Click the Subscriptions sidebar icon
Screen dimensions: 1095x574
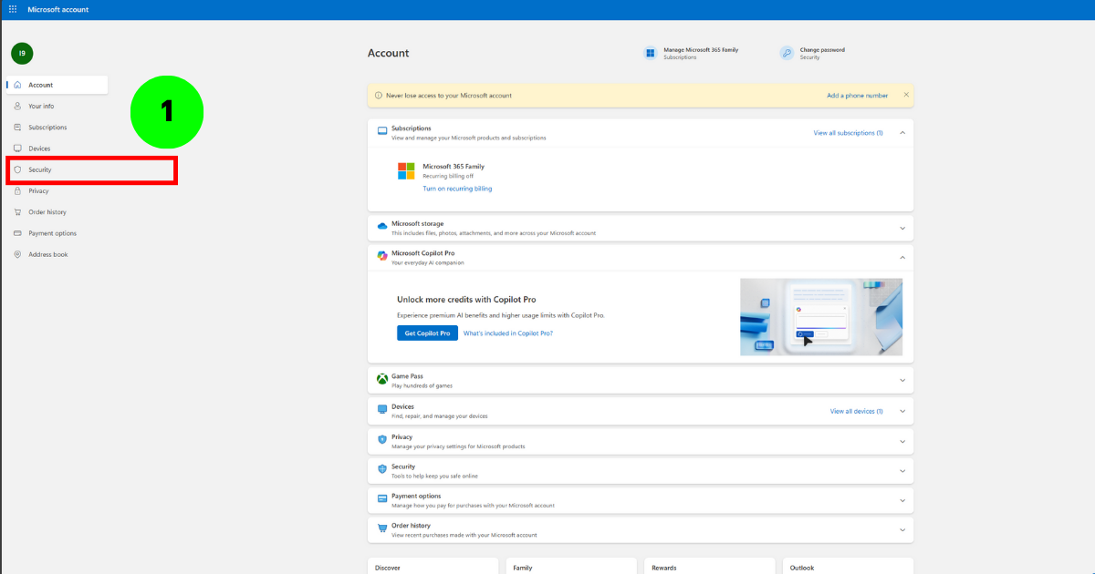[x=17, y=128]
